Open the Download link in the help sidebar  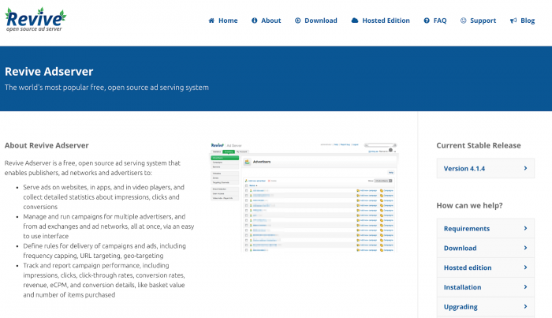[486, 248]
